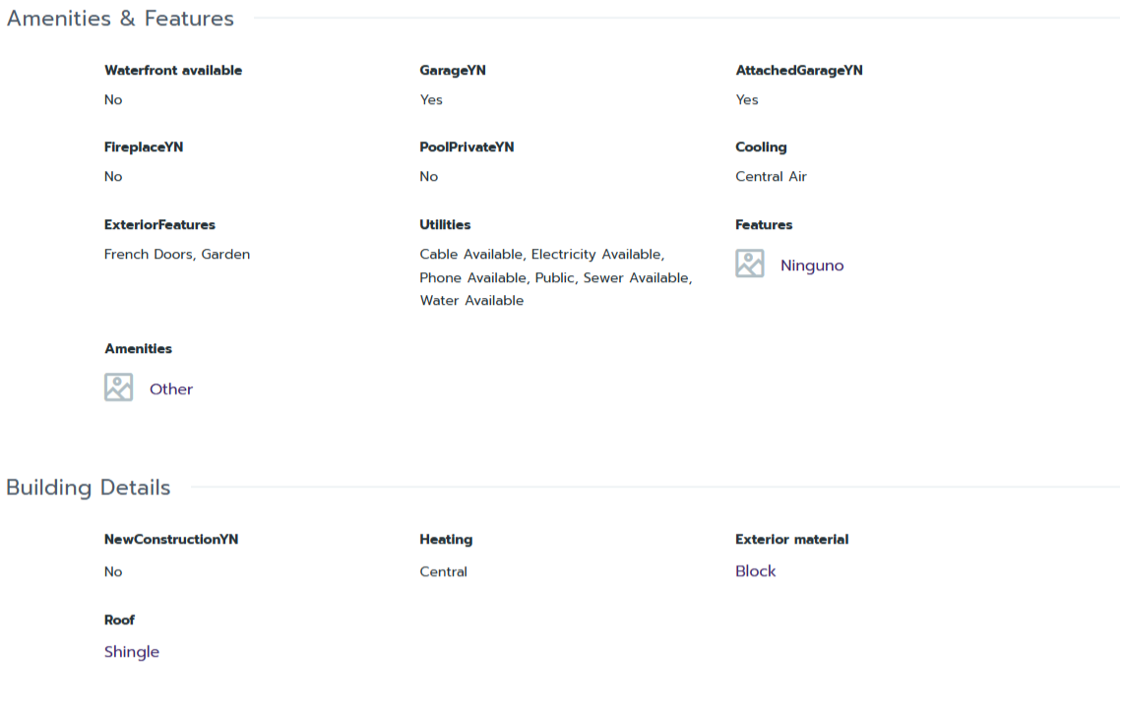Open the Ninguno feature link
Image resolution: width=1123 pixels, height=715 pixels.
(x=811, y=266)
